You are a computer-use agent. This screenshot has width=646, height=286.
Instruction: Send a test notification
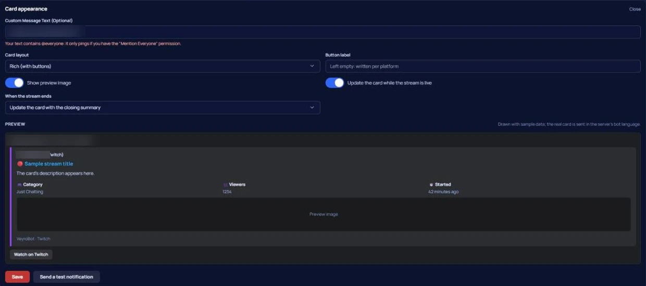[67, 277]
